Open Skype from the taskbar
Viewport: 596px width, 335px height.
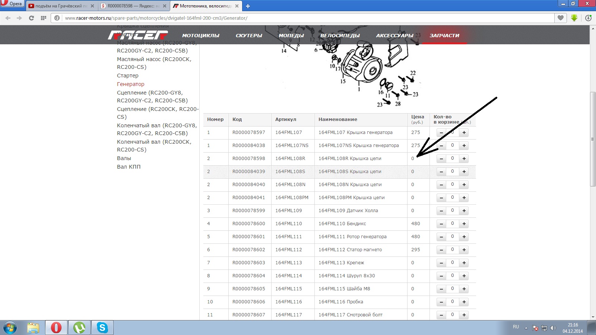(x=102, y=328)
